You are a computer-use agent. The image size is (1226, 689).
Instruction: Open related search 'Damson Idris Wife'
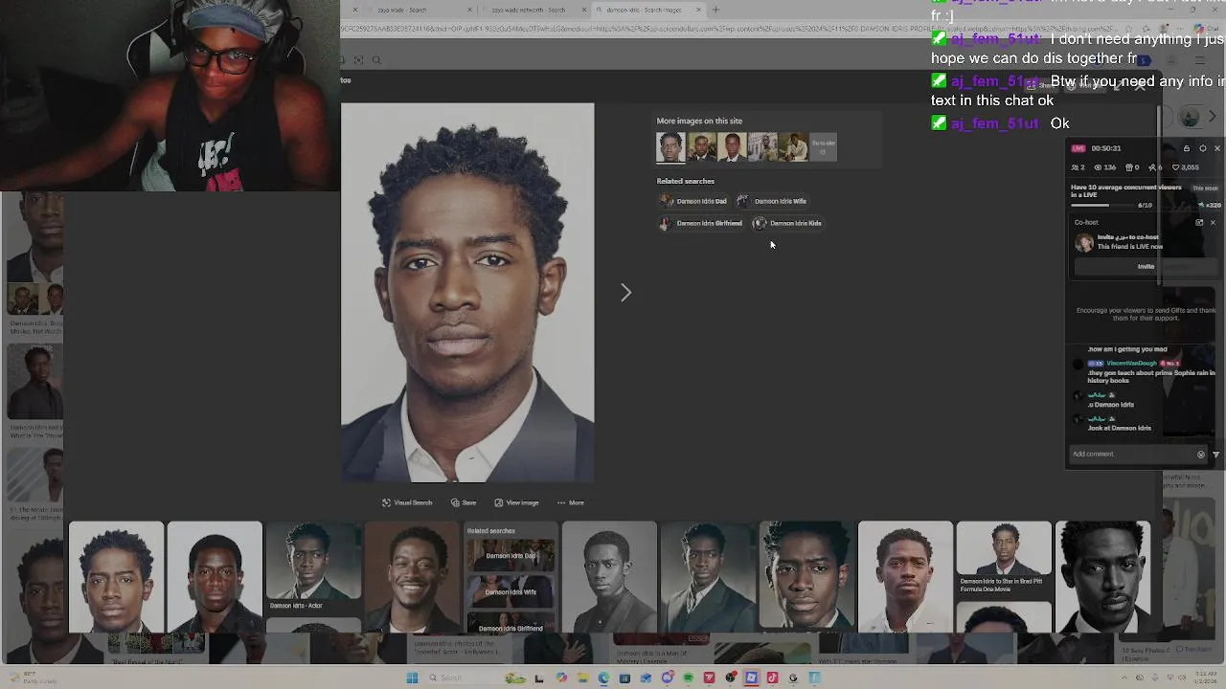tap(772, 201)
